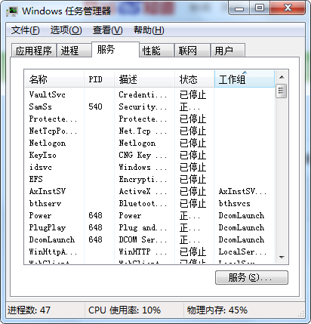Switch to the 应用程序 tab

click(34, 51)
